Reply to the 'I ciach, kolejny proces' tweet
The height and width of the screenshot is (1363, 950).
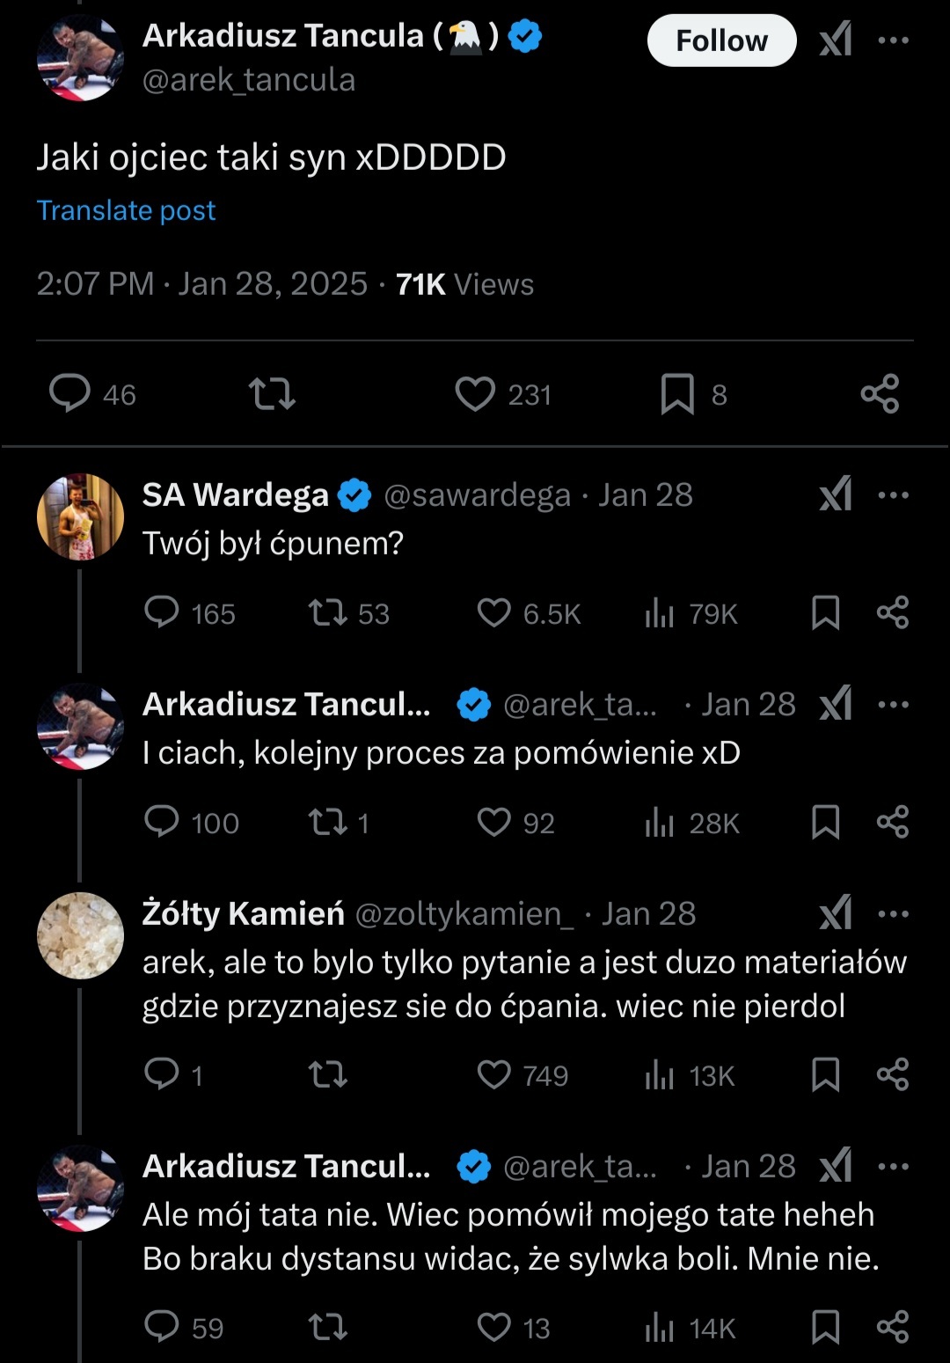[162, 822]
